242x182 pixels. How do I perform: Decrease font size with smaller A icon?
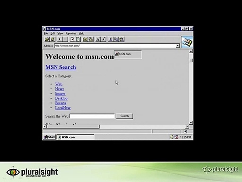(104, 39)
